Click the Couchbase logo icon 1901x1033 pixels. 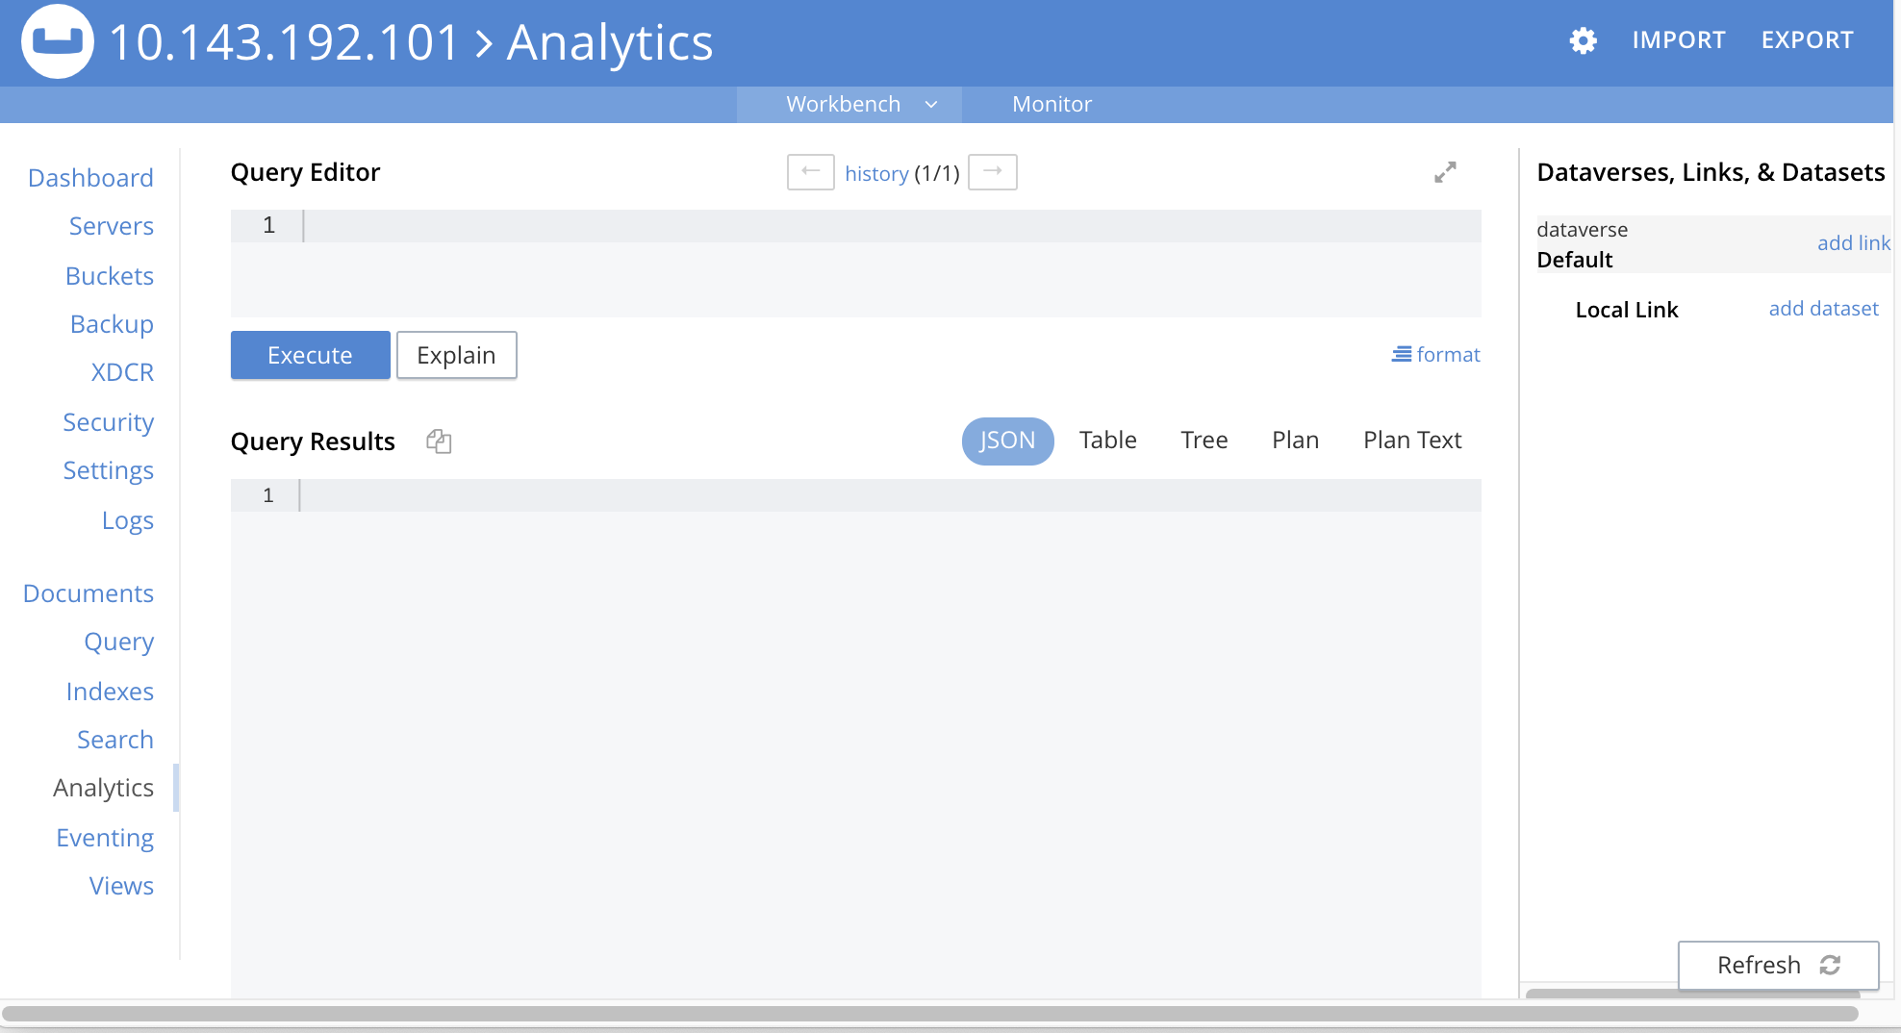[58, 41]
